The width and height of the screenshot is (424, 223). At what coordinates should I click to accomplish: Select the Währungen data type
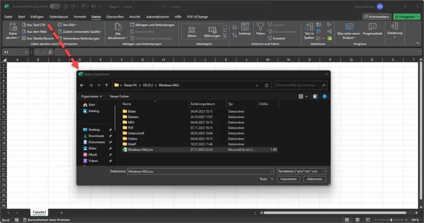[x=212, y=31]
